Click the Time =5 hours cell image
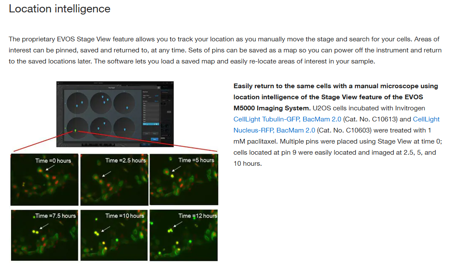This screenshot has width=458, height=265. coord(184,179)
